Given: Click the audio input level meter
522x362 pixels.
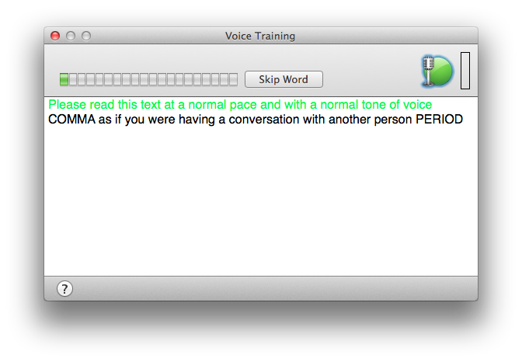Looking at the screenshot, I should (465, 70).
